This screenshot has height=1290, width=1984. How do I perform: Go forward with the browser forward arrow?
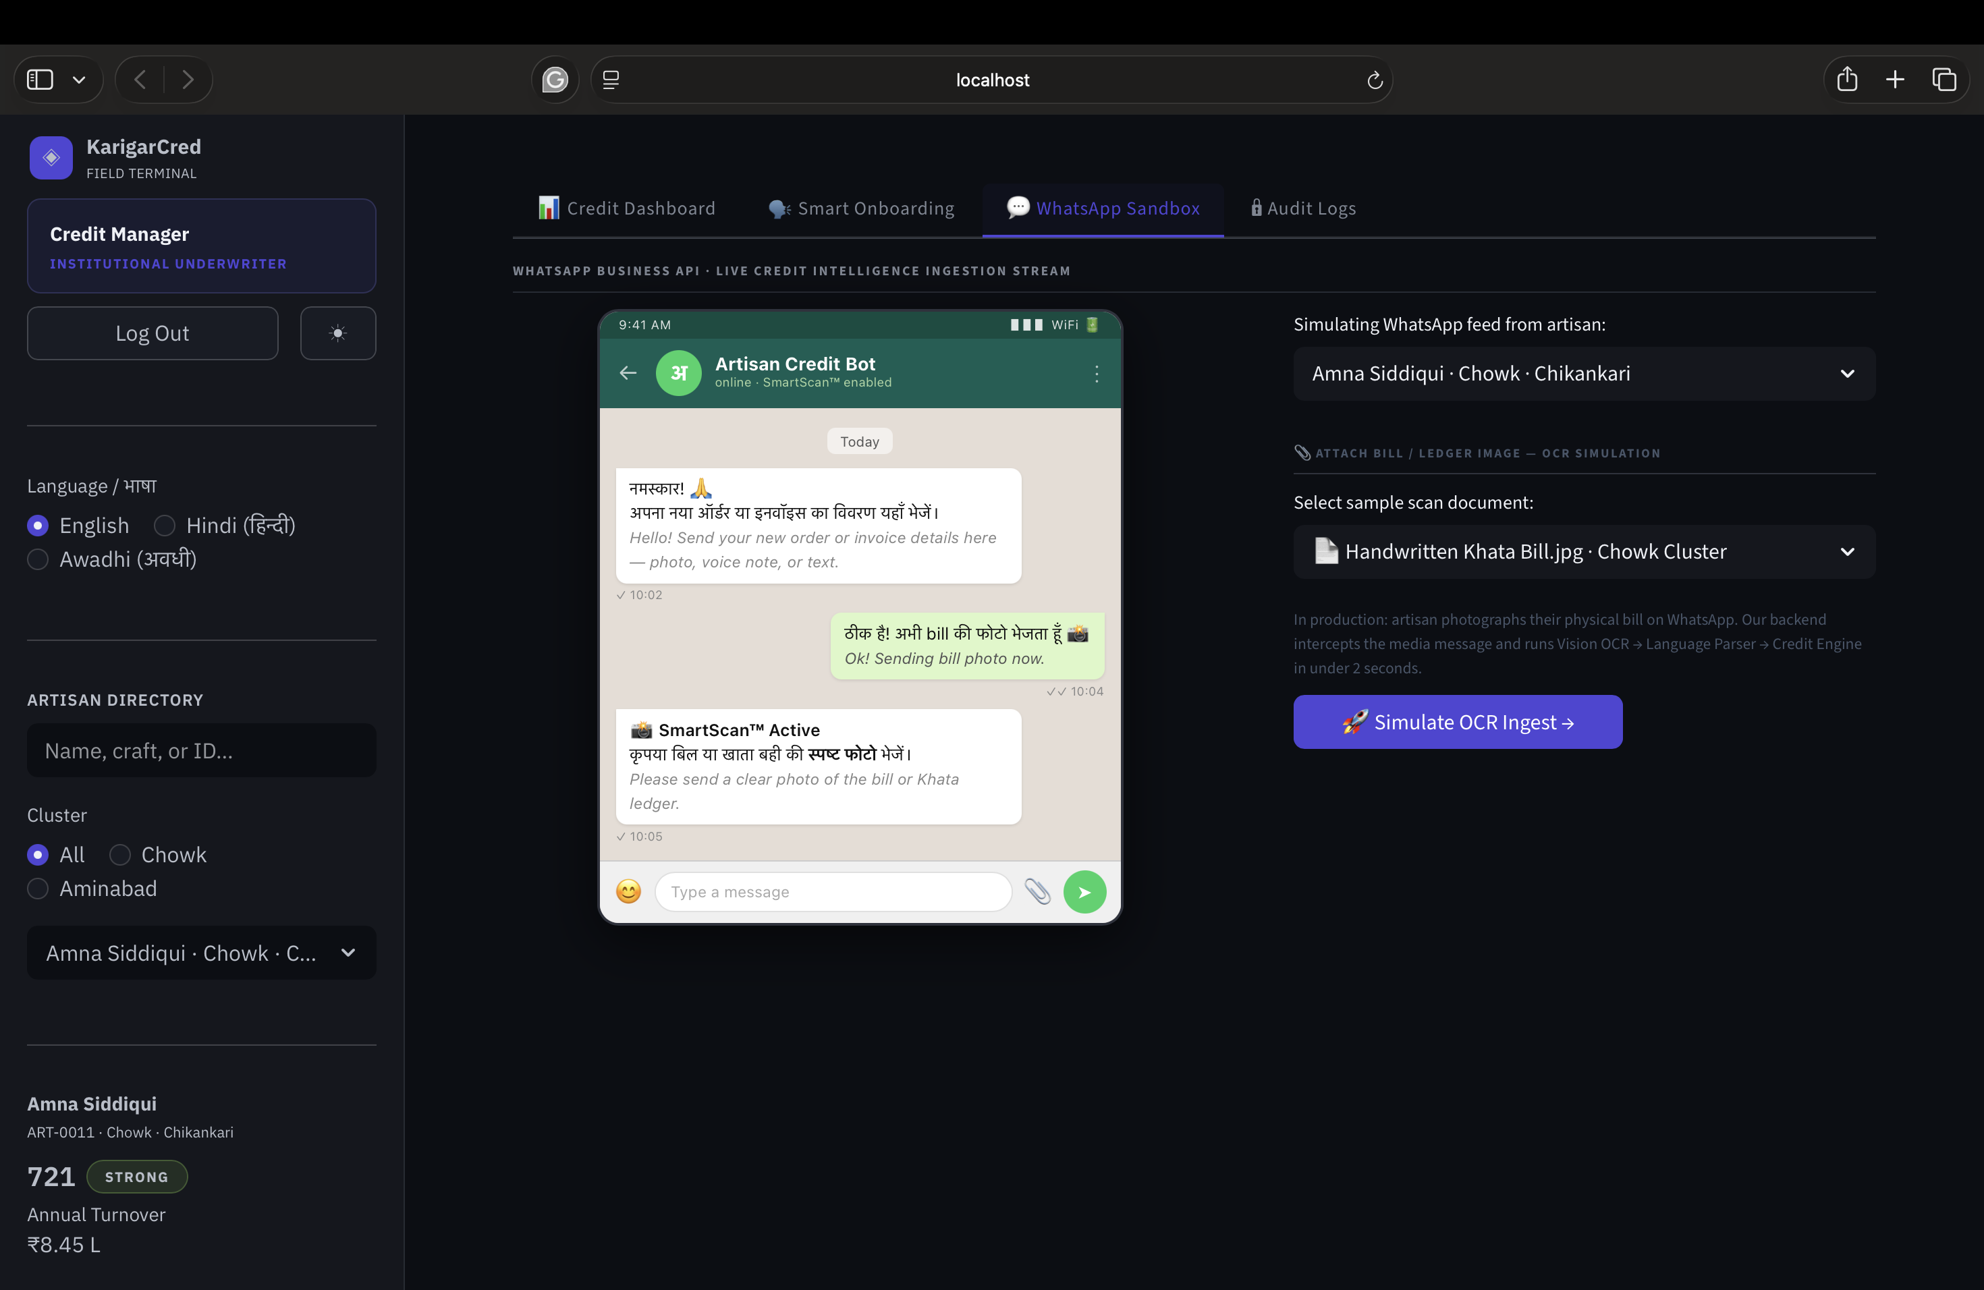point(188,80)
